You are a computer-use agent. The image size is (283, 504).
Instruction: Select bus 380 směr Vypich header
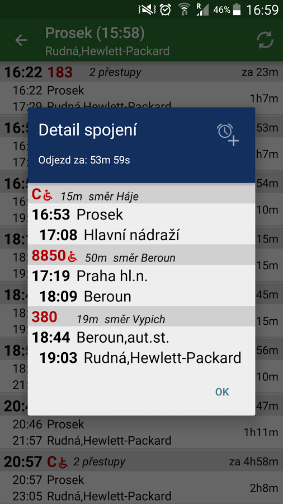click(141, 318)
